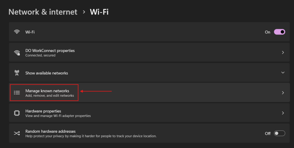This screenshot has width=294, height=148.
Task: Go back to Network & internet breadcrumb
Action: coord(43,12)
